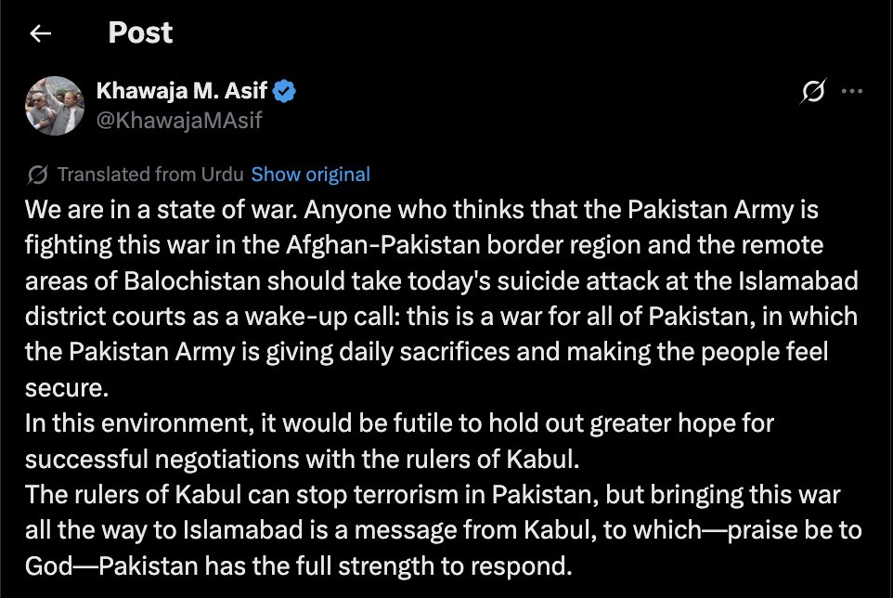Click the small Grok translation icon
The height and width of the screenshot is (598, 893).
coord(36,173)
